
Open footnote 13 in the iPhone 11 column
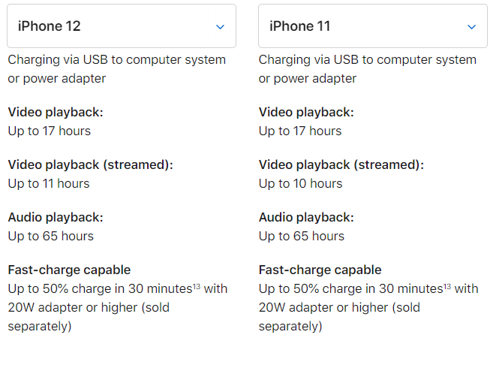447,285
